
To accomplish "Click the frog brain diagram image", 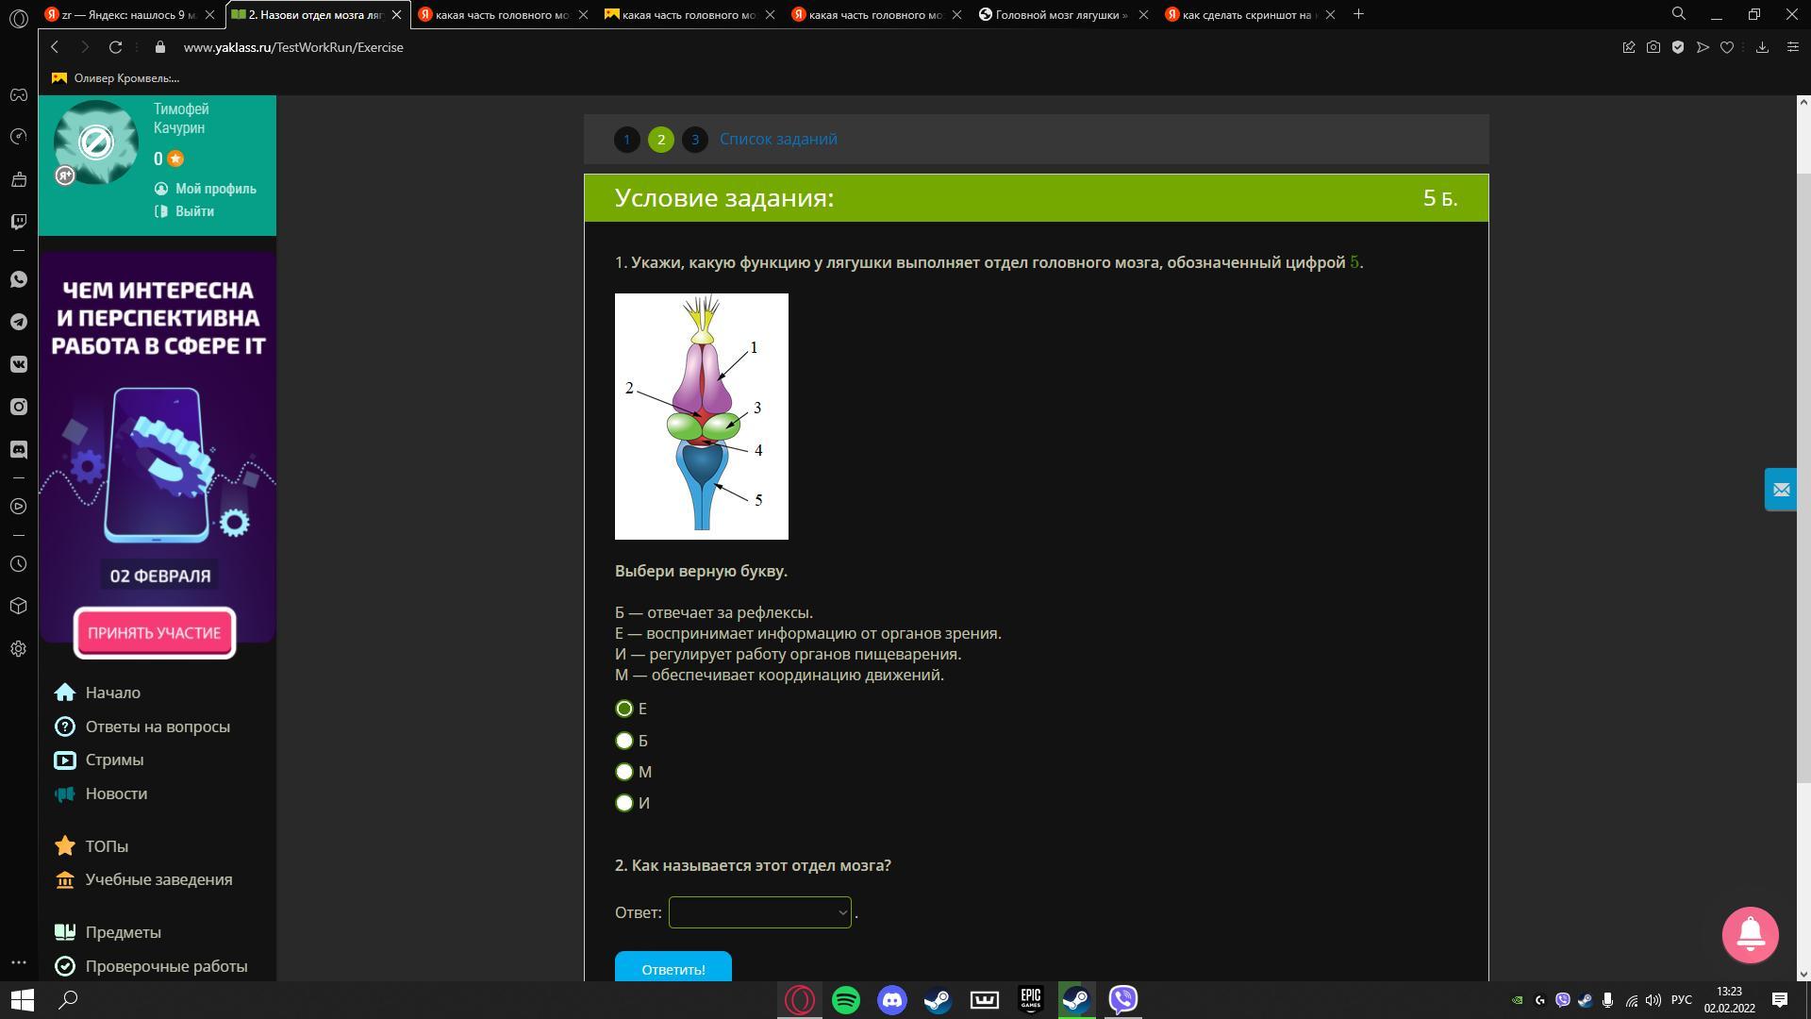I will coord(701,416).
